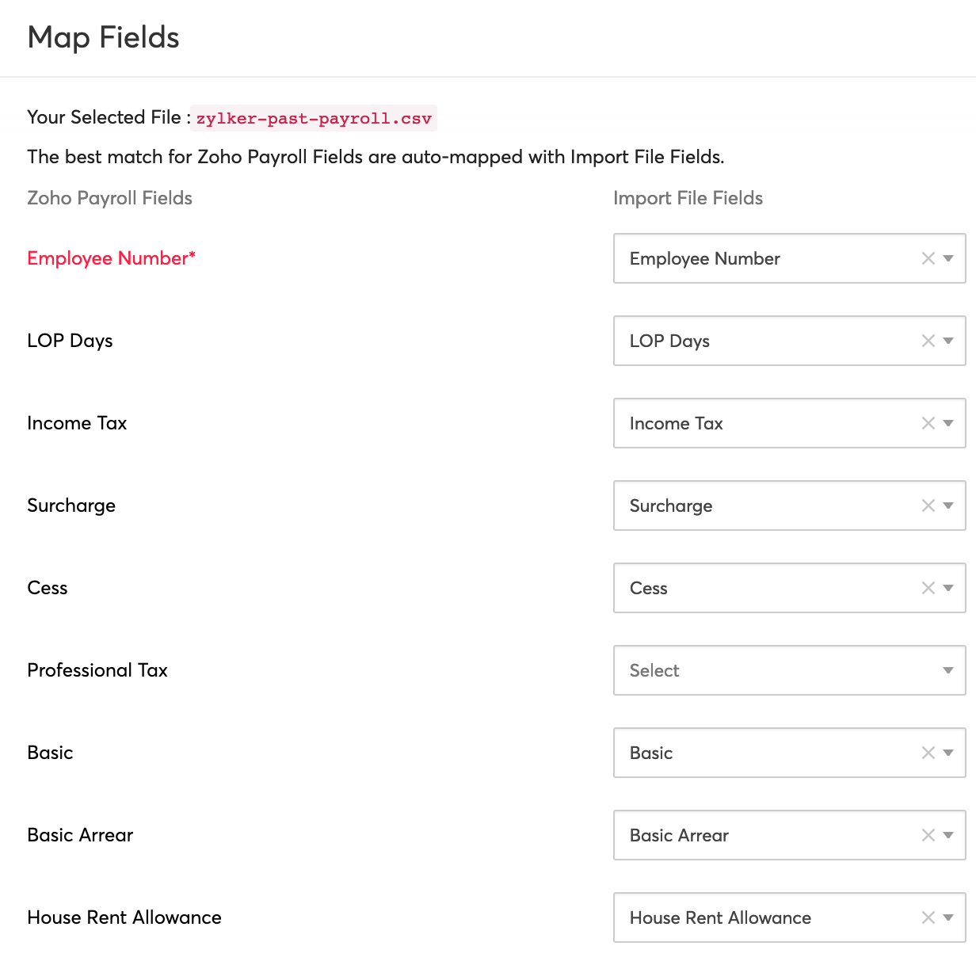Image resolution: width=976 pixels, height=965 pixels.
Task: Expand the Employee Number dropdown arrow
Action: 947,258
